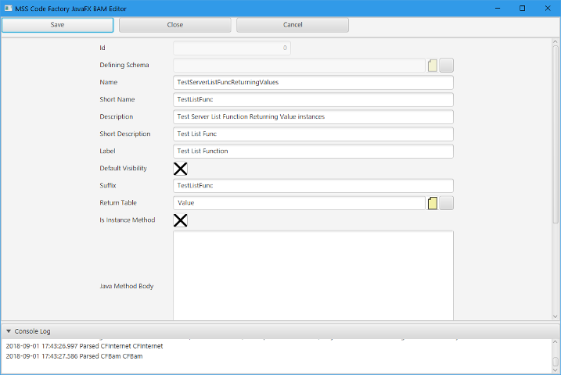Collapse the Console Log panel
Screen dimensions: 561x375
pyautogui.click(x=9, y=331)
